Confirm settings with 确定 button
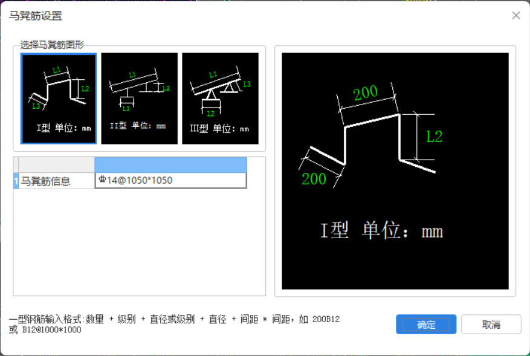 (426, 325)
